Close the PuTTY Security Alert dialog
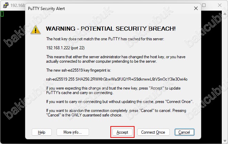 [196, 8]
